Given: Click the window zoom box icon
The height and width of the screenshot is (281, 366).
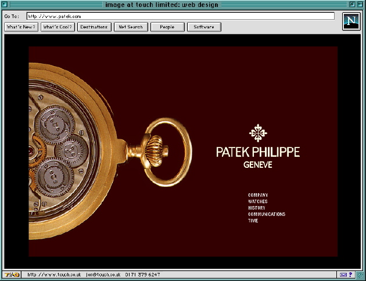Looking at the screenshot, I should coord(352,4).
